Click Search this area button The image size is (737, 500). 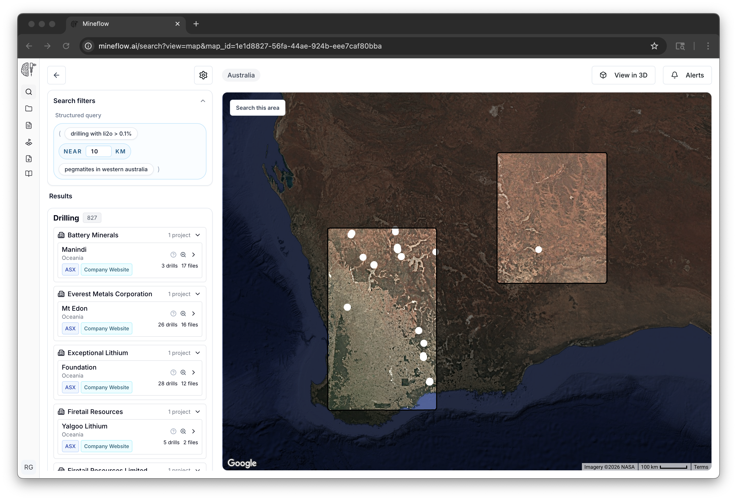258,108
